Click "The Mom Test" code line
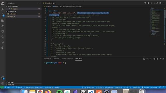Image resolution: width=166 pixels, height=93 pixels. 60,19
